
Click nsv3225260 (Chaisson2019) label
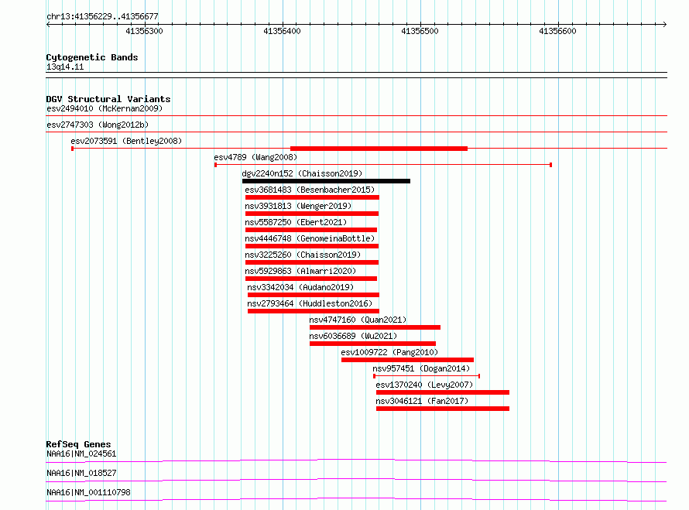pos(303,255)
